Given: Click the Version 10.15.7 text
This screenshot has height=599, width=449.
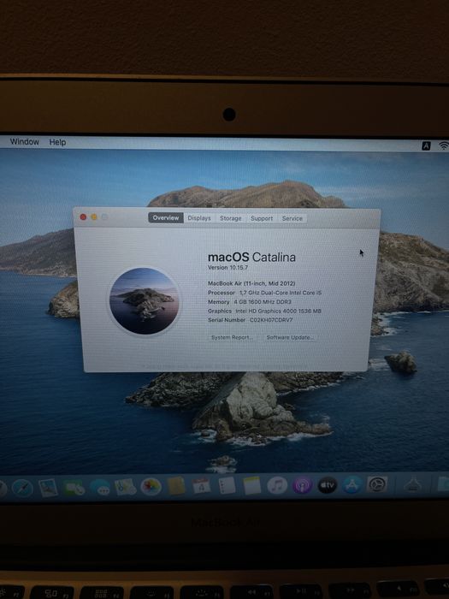Looking at the screenshot, I should click(x=227, y=267).
